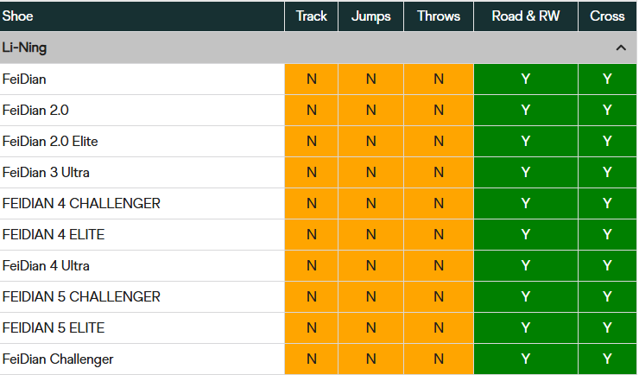Click Jumps N cell for FEIDIAN 5 ELITE
Screen dimensions: 639x375
pos(370,328)
